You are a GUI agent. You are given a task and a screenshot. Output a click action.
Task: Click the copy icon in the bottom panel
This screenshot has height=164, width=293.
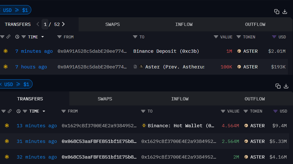[278, 86]
